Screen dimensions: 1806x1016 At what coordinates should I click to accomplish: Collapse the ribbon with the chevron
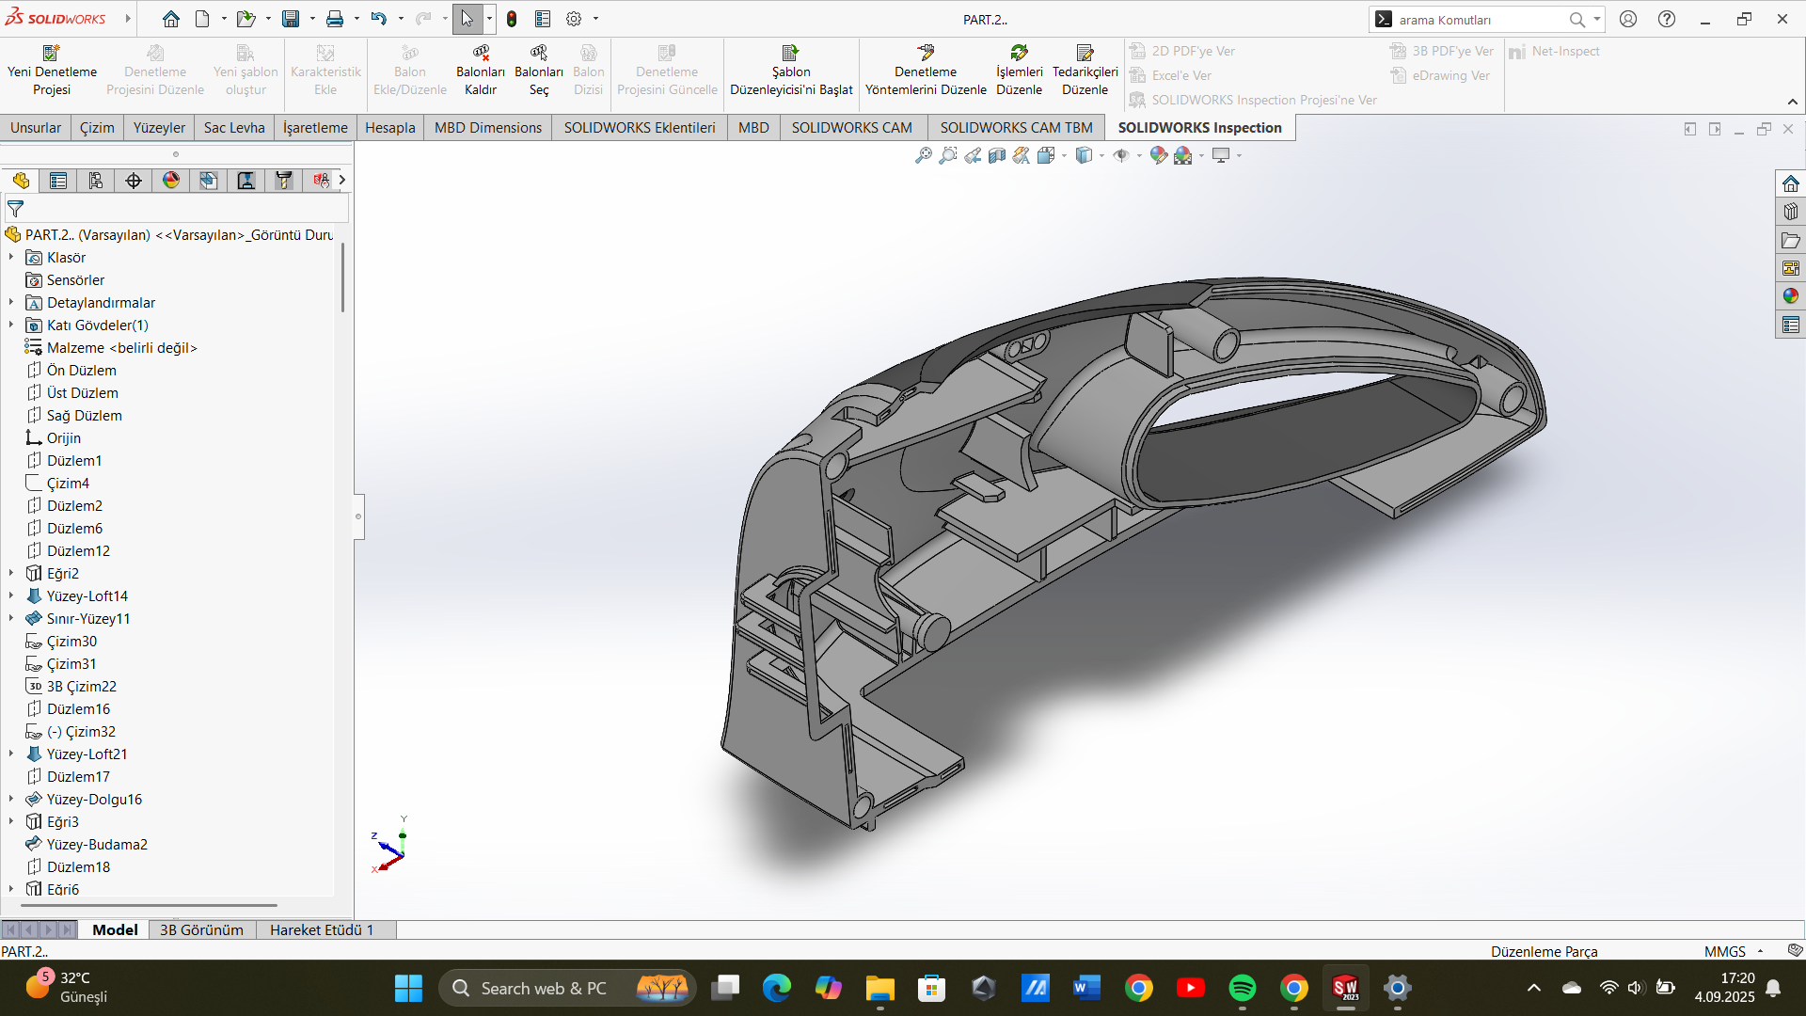[1793, 102]
